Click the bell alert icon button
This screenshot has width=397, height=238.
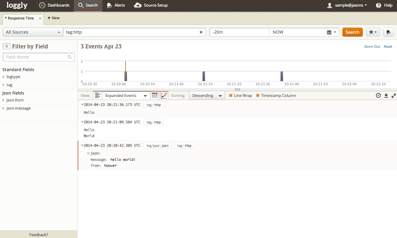pos(388,32)
